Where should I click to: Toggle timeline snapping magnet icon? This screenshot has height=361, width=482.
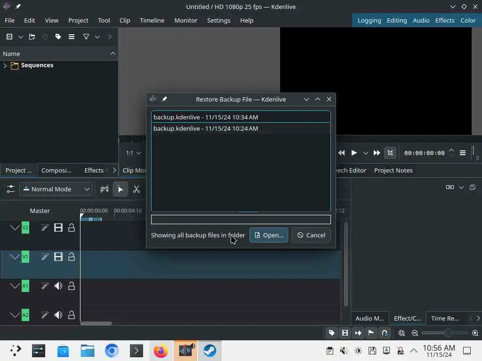(385, 333)
